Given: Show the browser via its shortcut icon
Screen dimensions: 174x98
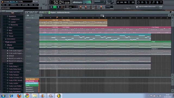Looking at the screenshot, I should pos(129,2).
